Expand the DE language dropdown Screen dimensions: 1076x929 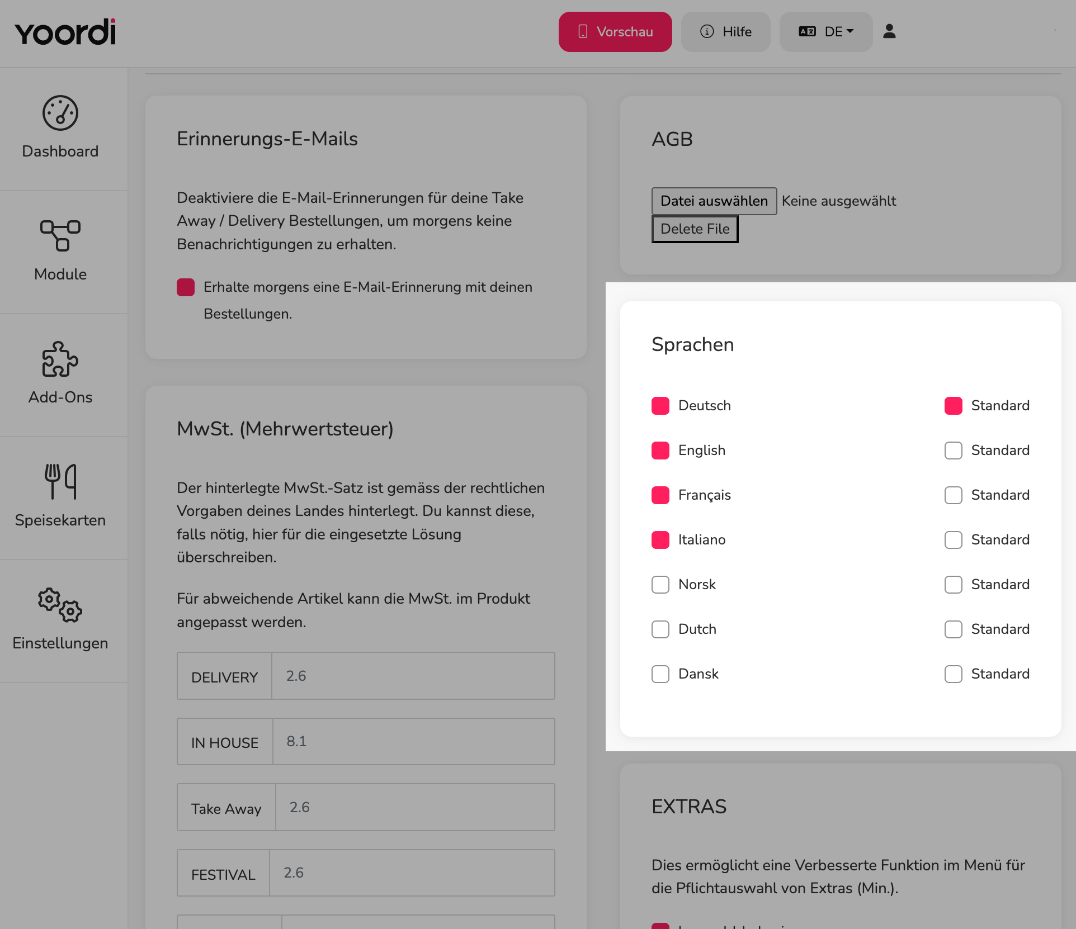pyautogui.click(x=826, y=32)
